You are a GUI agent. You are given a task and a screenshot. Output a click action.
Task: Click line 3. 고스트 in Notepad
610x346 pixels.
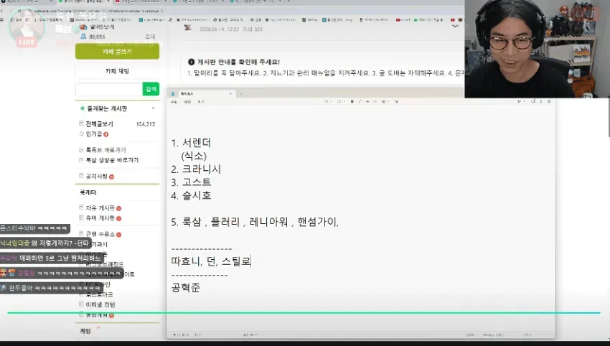[191, 182]
